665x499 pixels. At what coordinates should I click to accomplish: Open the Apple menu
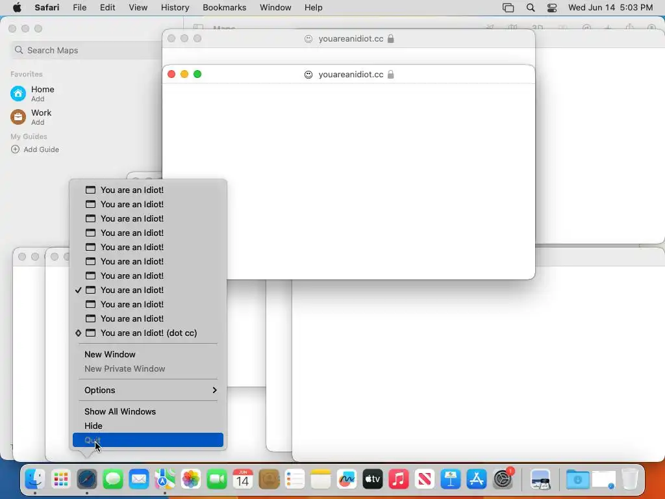[17, 7]
